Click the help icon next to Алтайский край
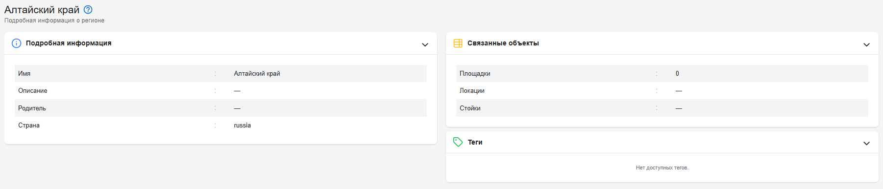Screen dimensions: 883x189 click(x=88, y=10)
